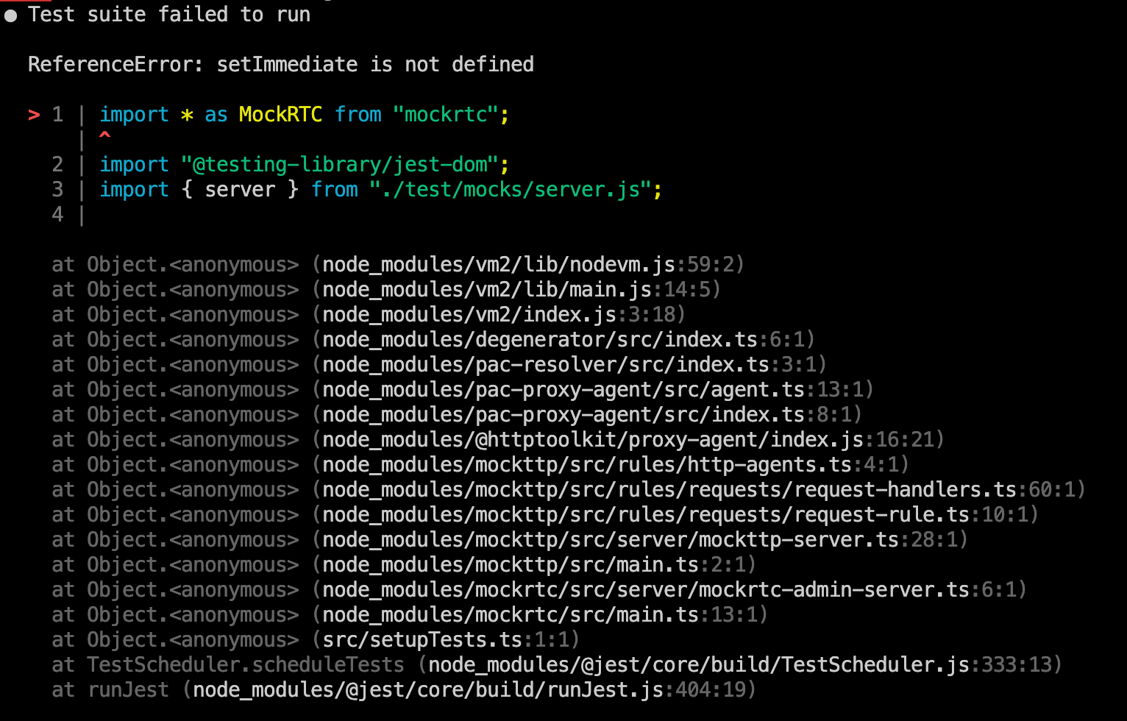Screen dimensions: 1127x721
Task: Click the ReferenceError message text
Action: click(x=280, y=64)
